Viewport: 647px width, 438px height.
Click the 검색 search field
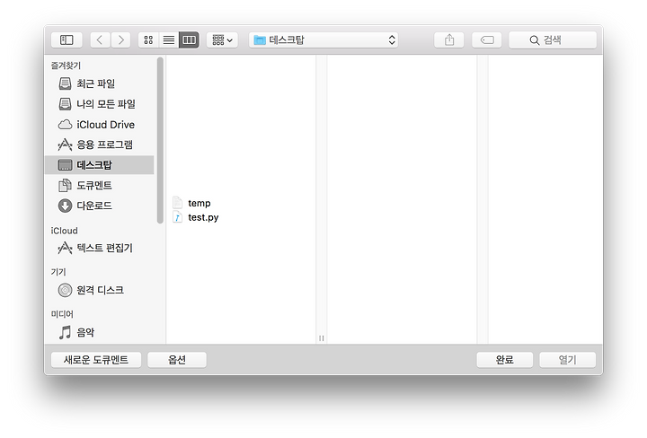point(553,40)
